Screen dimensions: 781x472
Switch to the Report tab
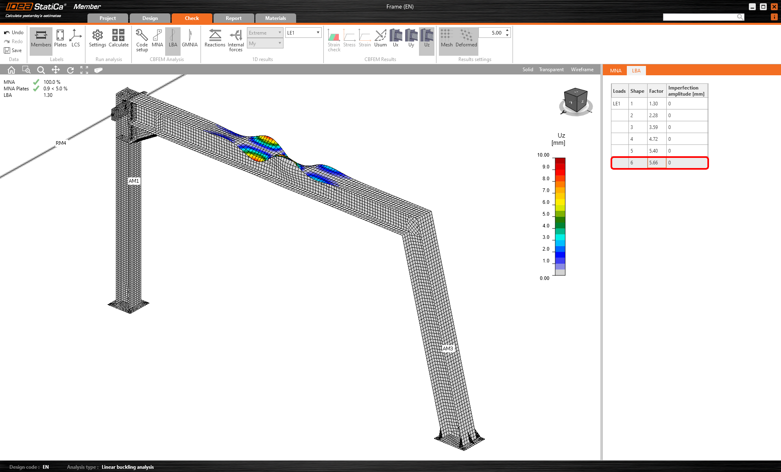pos(233,18)
